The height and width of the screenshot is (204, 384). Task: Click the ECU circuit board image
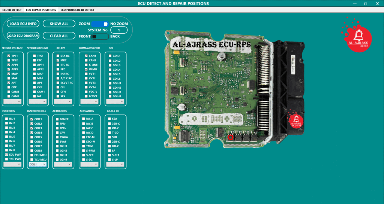tap(234, 89)
